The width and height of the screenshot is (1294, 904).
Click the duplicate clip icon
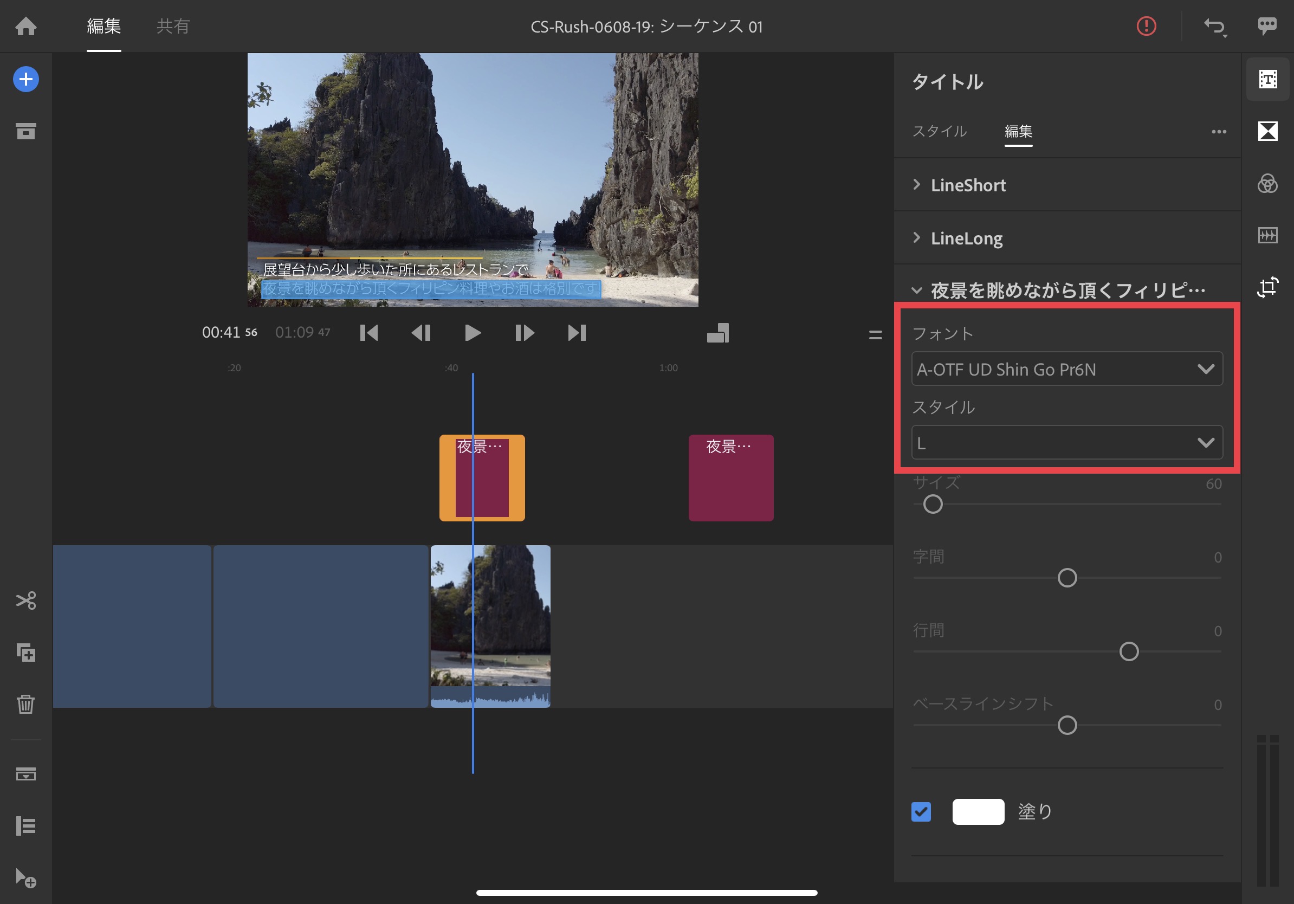click(26, 653)
